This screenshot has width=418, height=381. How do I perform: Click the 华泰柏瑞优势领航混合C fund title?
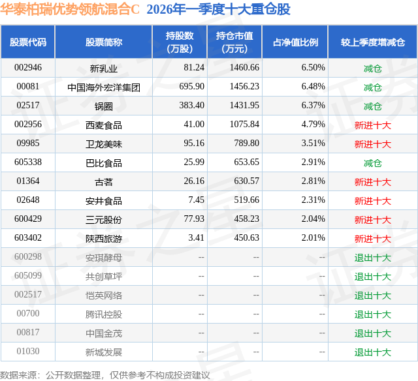pyautogui.click(x=71, y=10)
